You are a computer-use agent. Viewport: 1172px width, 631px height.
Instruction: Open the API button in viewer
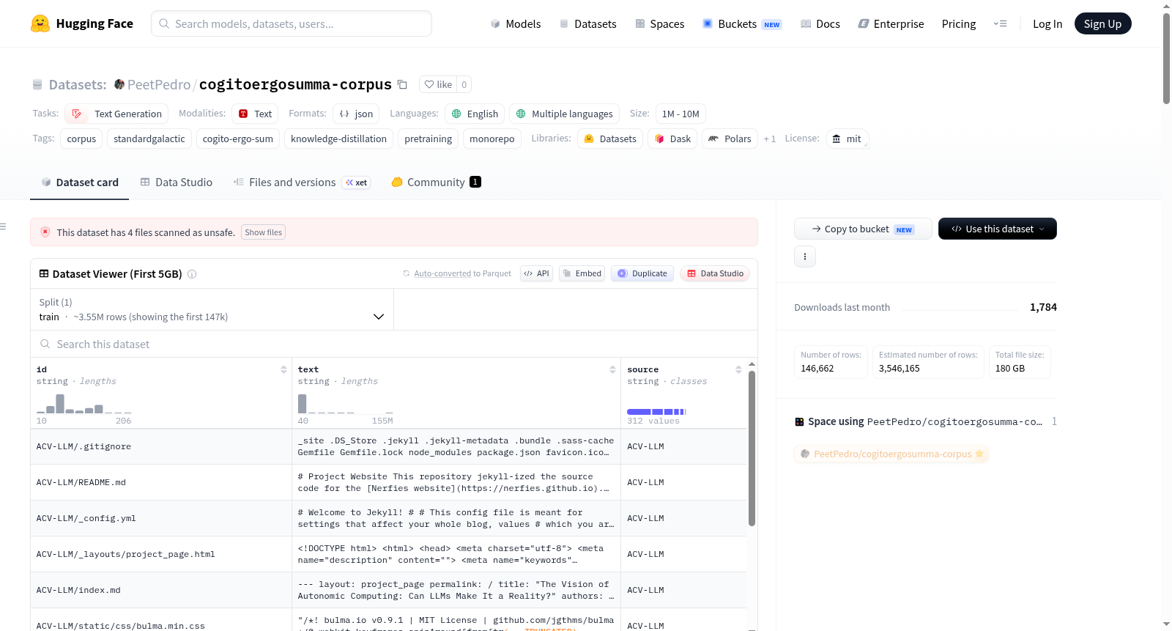coord(537,273)
